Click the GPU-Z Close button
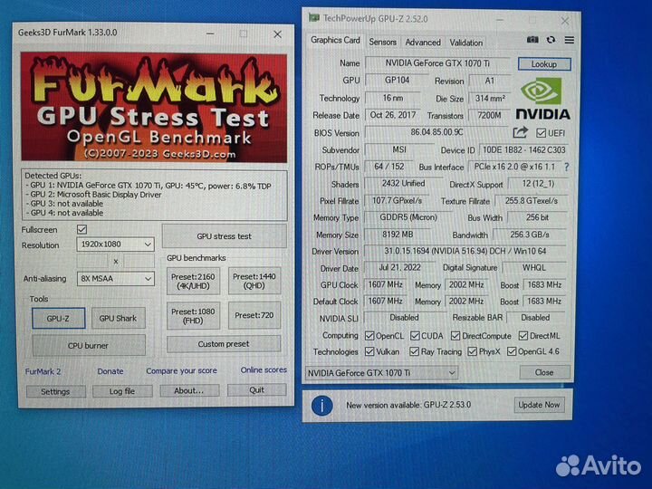 [544, 372]
